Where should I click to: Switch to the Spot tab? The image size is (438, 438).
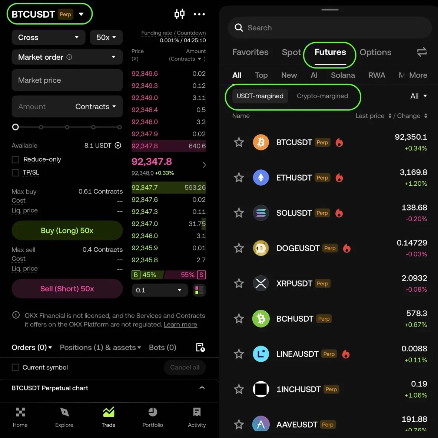291,52
